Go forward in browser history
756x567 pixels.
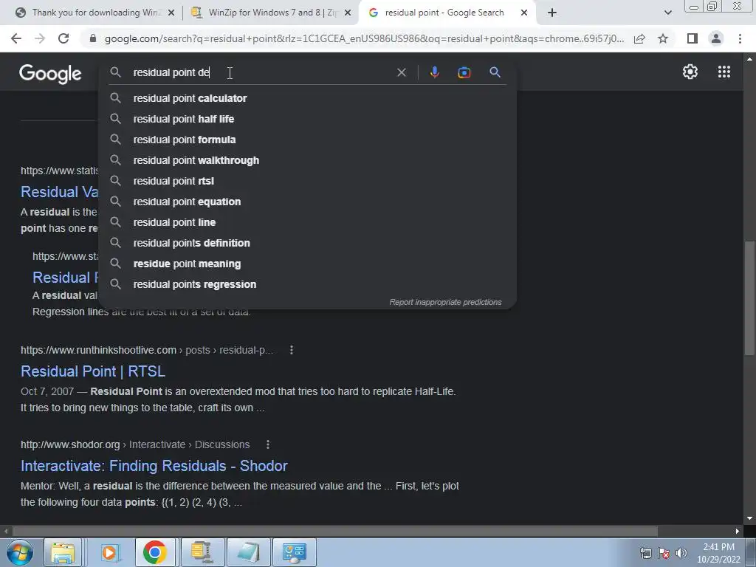tap(40, 38)
